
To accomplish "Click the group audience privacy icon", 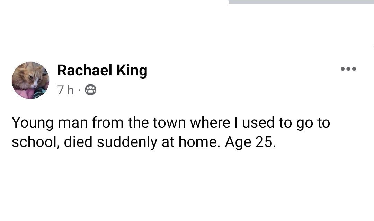I will click(90, 90).
